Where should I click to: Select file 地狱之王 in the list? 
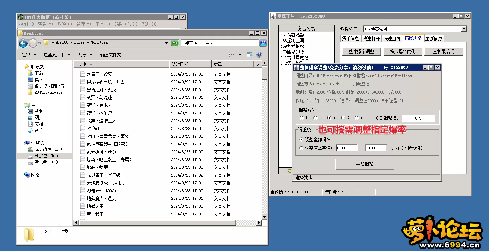[x=95, y=206]
